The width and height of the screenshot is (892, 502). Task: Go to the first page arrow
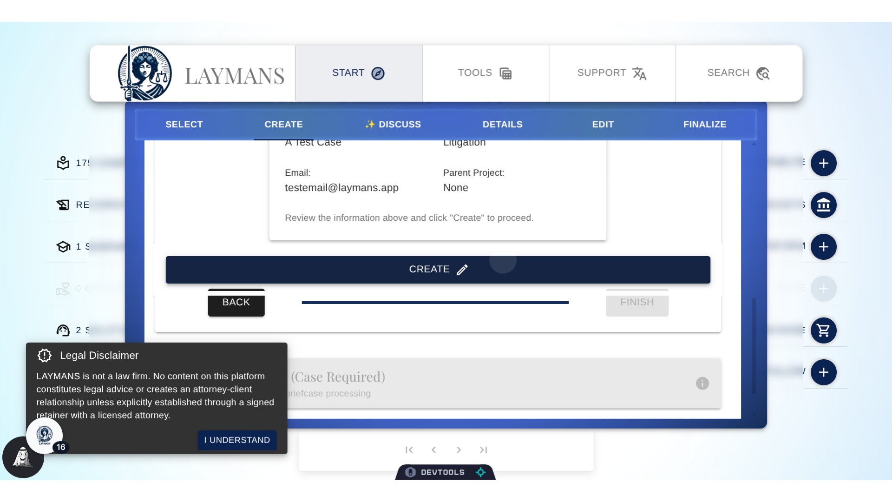point(409,450)
